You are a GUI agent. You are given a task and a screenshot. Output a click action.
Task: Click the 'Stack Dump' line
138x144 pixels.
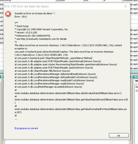[22, 26]
